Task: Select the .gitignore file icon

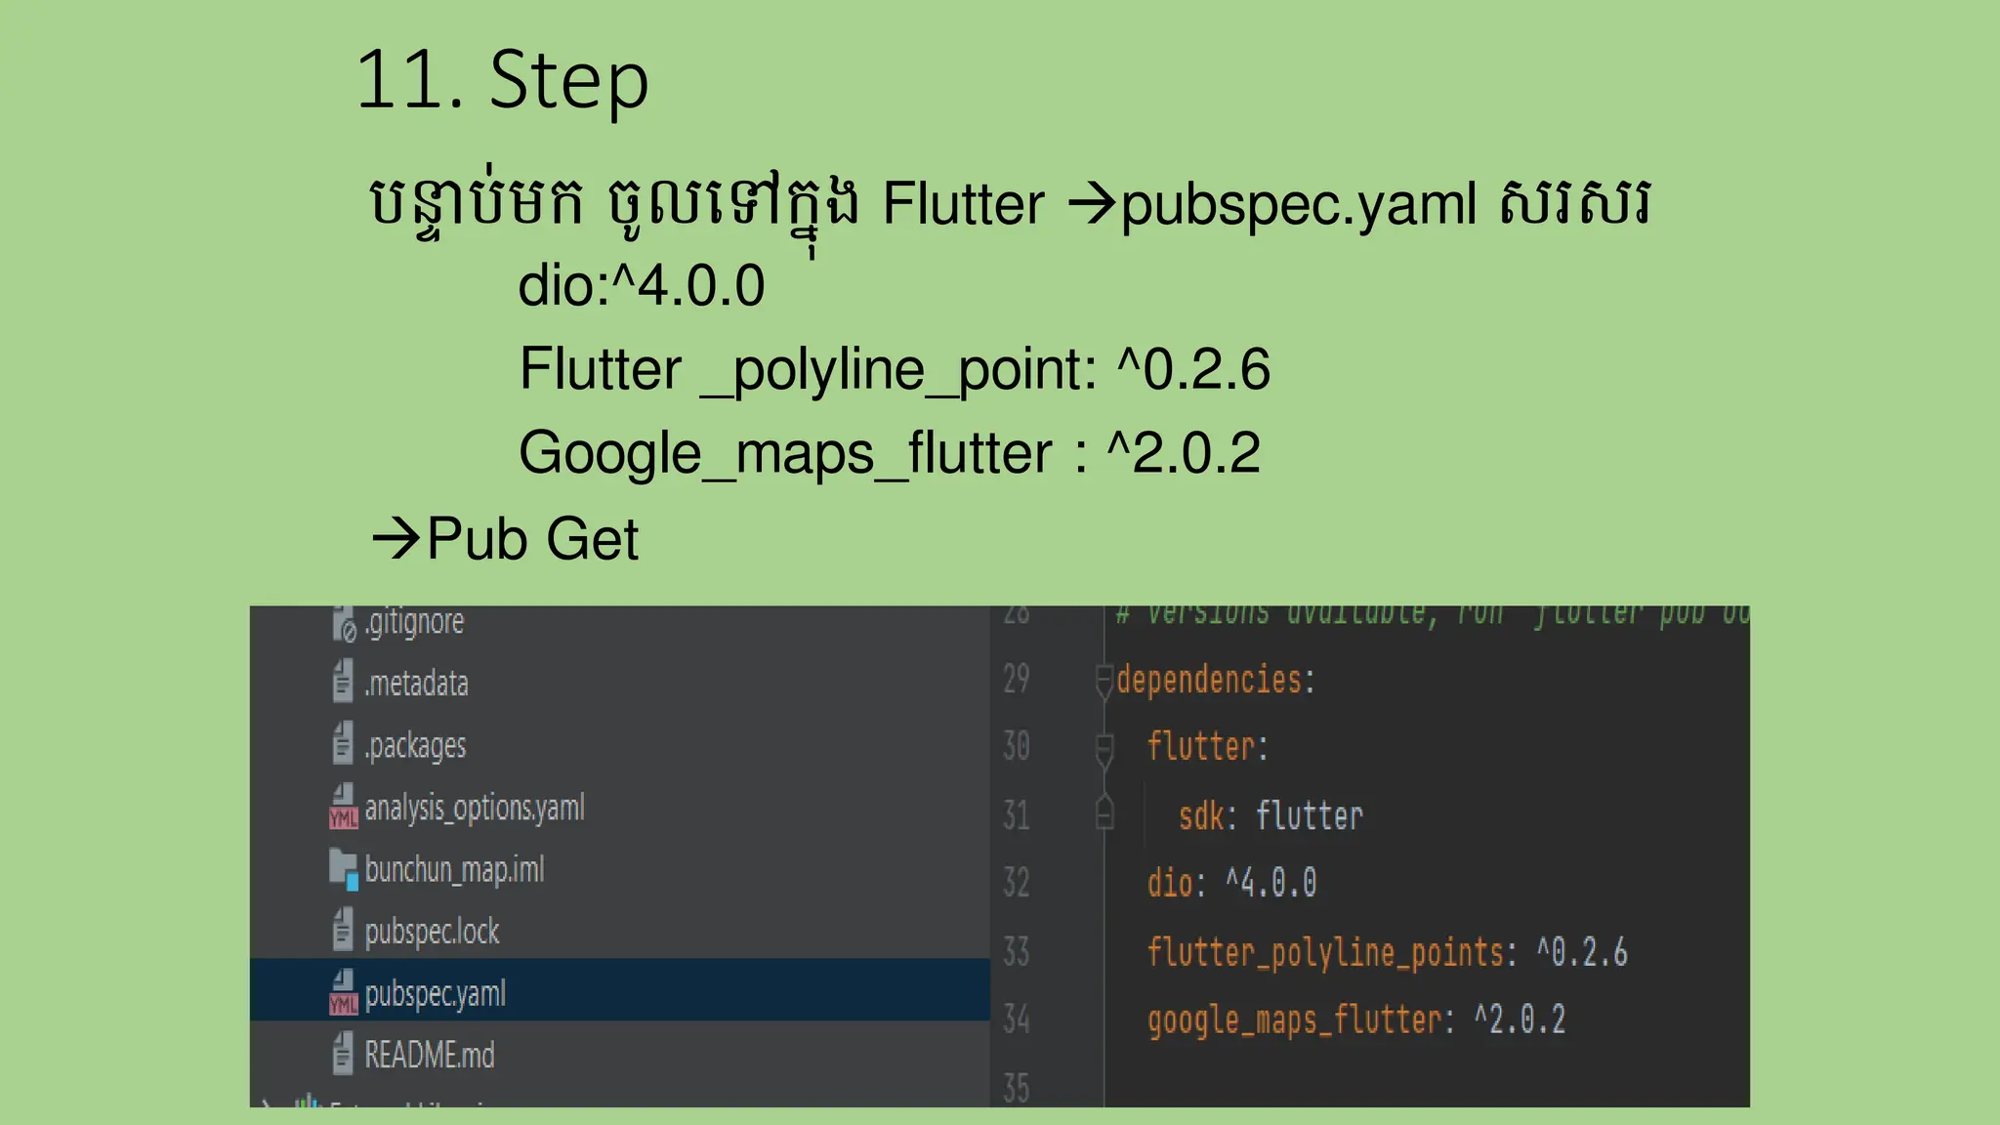Action: (344, 623)
